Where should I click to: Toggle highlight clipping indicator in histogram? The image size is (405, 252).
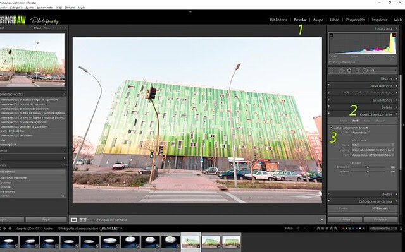tap(394, 35)
